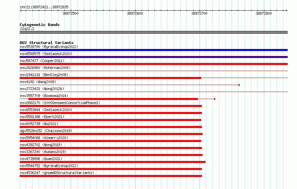Select the red bar under nsv4536247
This screenshot has height=189, width=297.
[x=111, y=176]
